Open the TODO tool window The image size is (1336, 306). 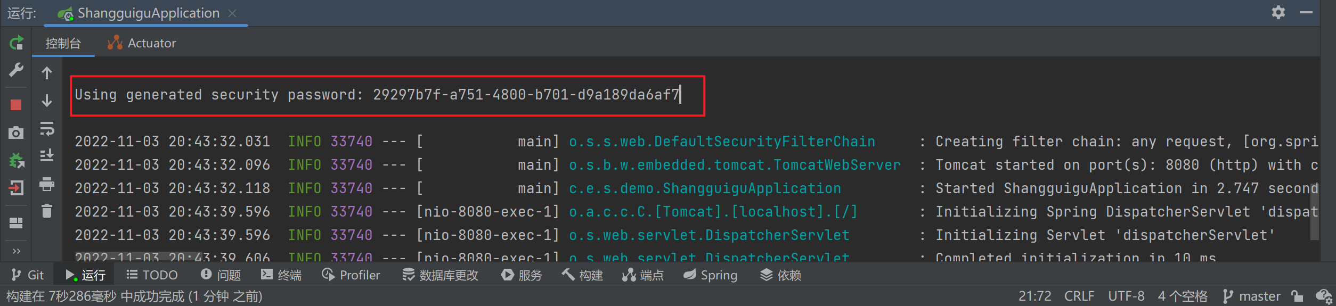tap(152, 275)
